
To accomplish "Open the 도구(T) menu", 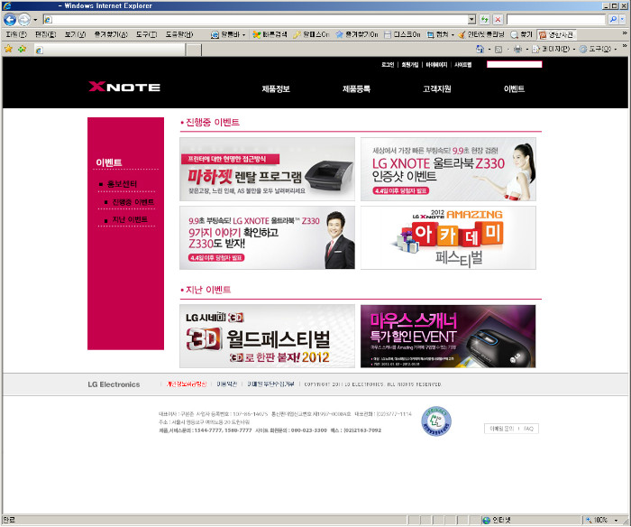I will [146, 34].
